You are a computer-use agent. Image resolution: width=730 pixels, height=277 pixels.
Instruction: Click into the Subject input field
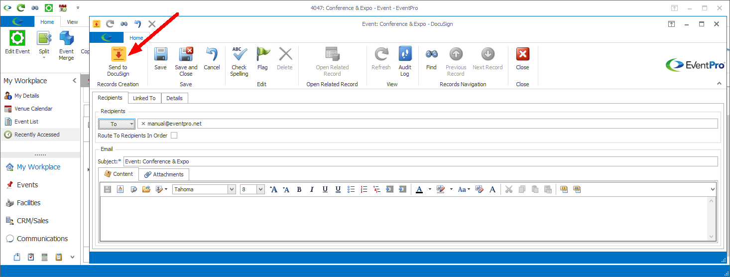[420, 161]
